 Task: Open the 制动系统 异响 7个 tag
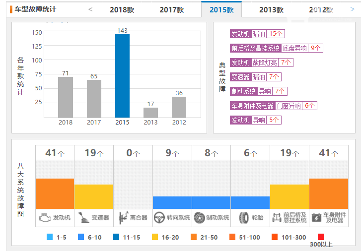(x=259, y=91)
